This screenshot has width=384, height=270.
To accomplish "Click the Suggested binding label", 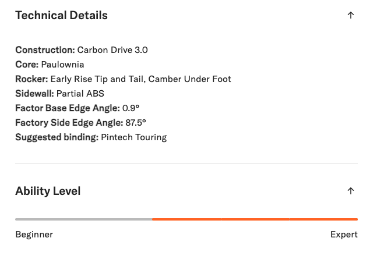I will (57, 137).
